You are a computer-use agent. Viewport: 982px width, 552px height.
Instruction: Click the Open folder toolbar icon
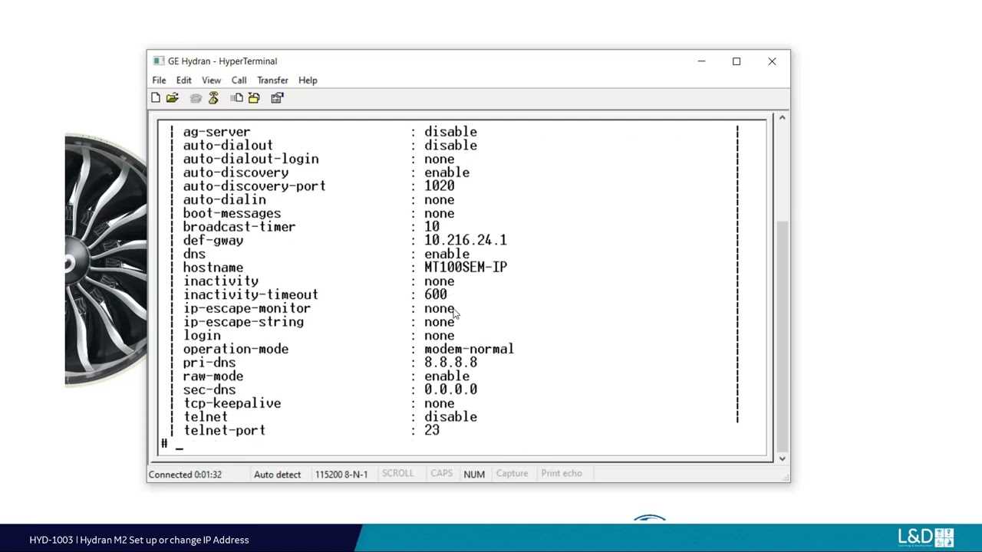click(173, 98)
